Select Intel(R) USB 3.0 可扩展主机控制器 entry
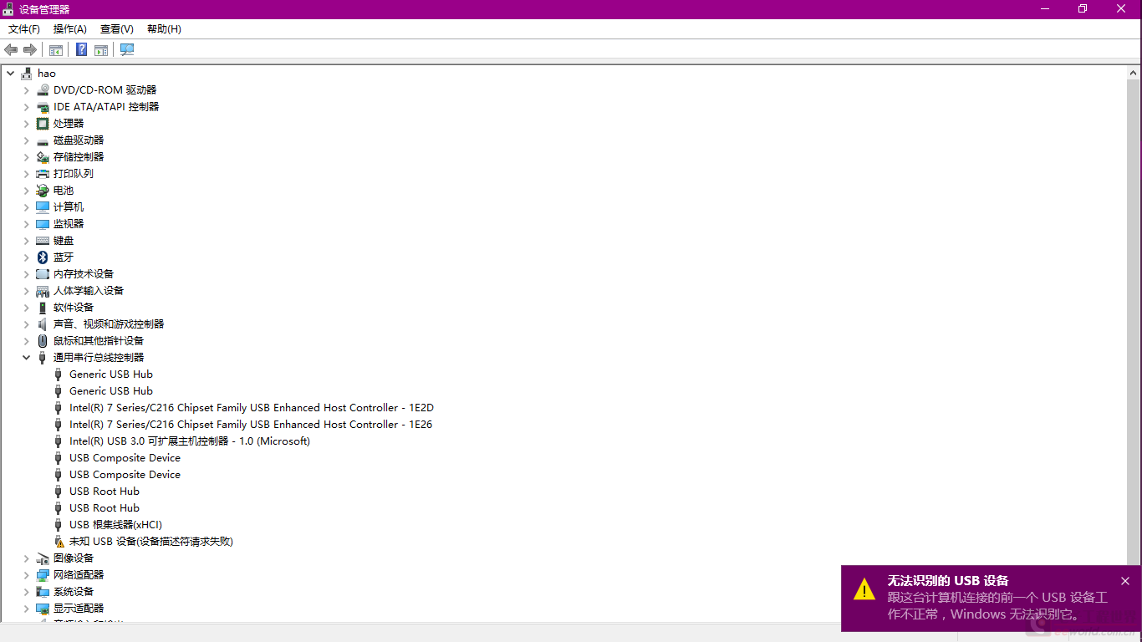 [190, 441]
